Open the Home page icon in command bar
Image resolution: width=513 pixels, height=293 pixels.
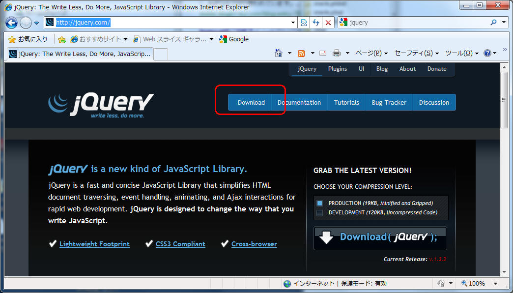coord(279,53)
